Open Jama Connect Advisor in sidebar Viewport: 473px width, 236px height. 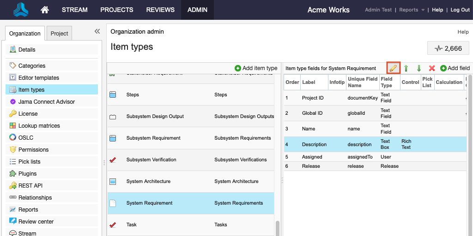click(x=46, y=102)
